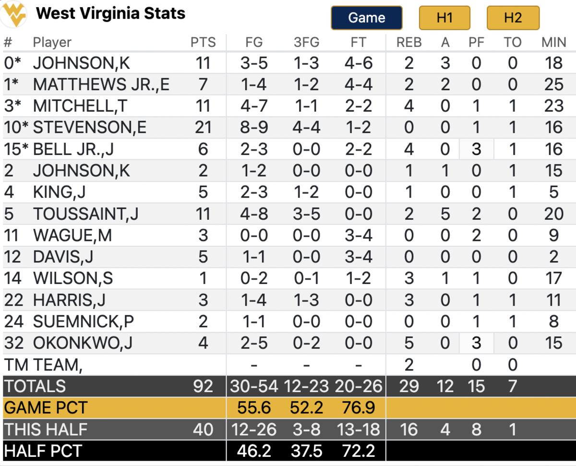Select the BELL JR.,J player name

coord(73,149)
